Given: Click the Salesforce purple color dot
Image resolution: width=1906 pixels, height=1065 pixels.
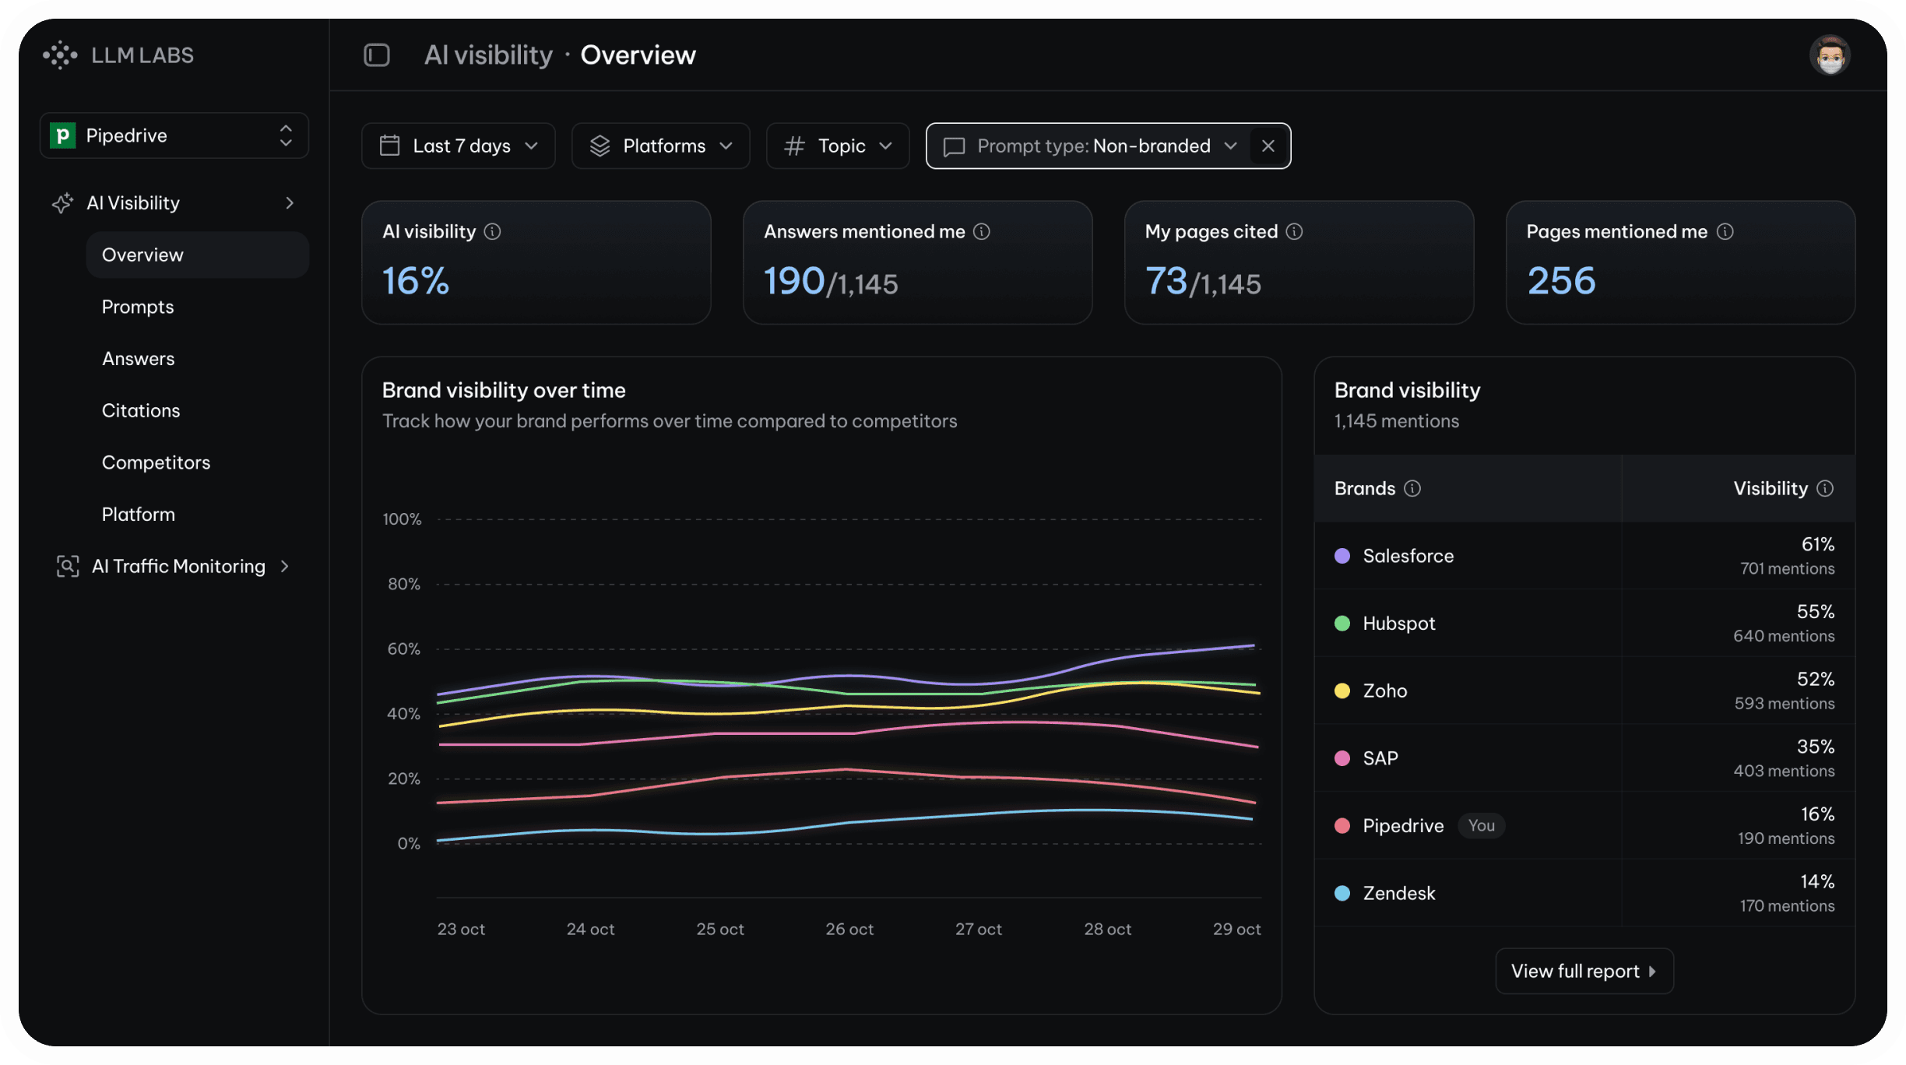Looking at the screenshot, I should pos(1342,557).
